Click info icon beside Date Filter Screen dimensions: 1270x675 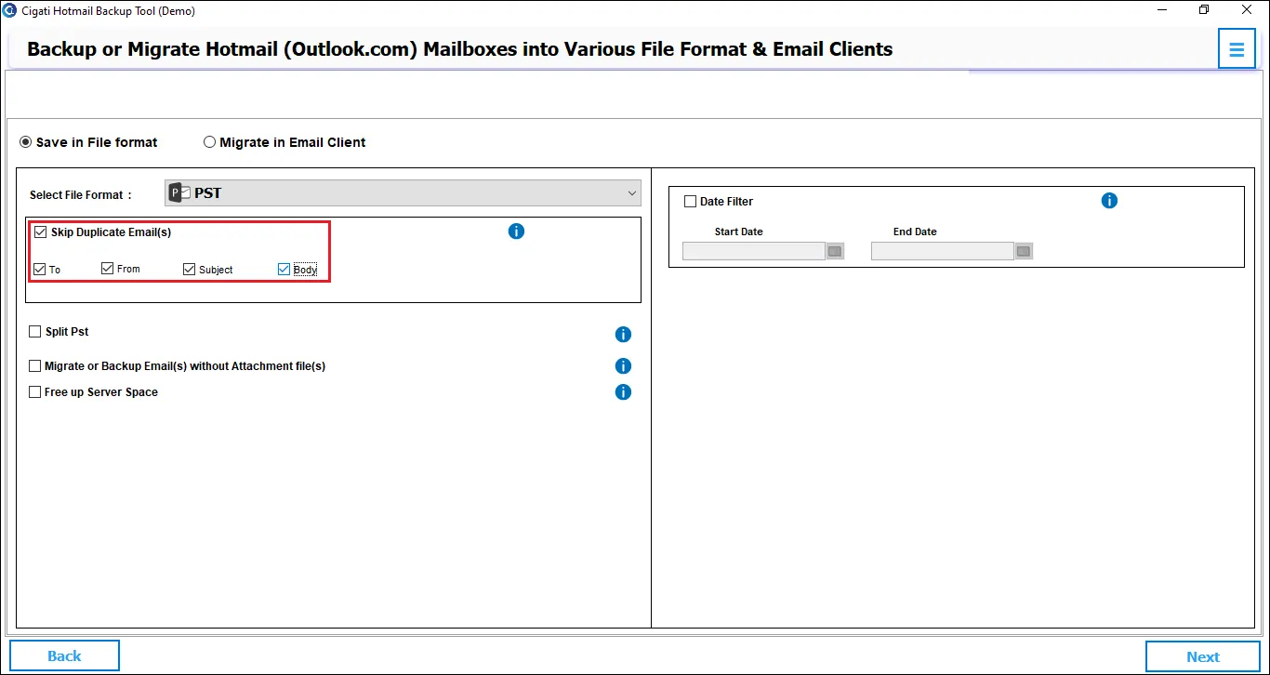1109,201
